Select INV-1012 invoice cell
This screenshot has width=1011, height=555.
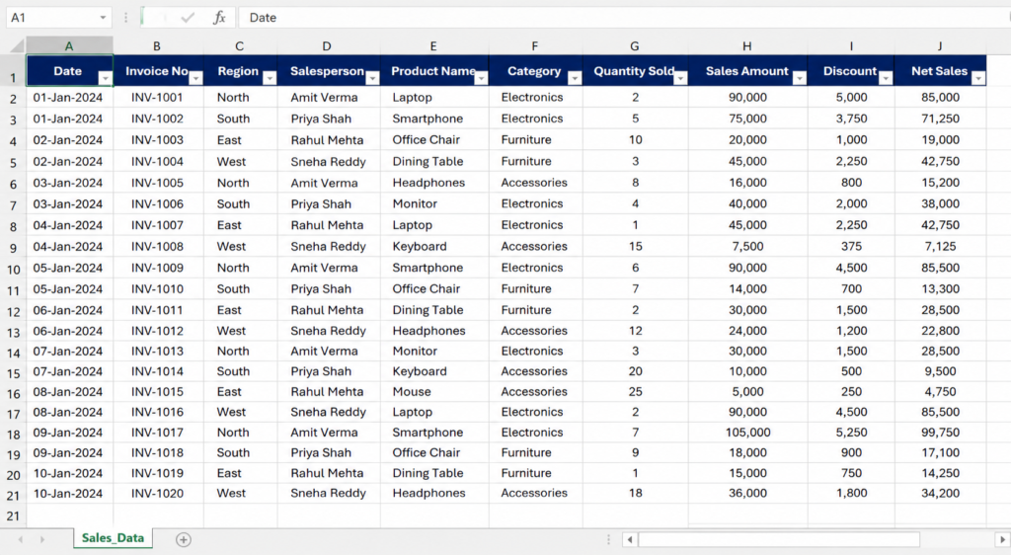pyautogui.click(x=158, y=331)
